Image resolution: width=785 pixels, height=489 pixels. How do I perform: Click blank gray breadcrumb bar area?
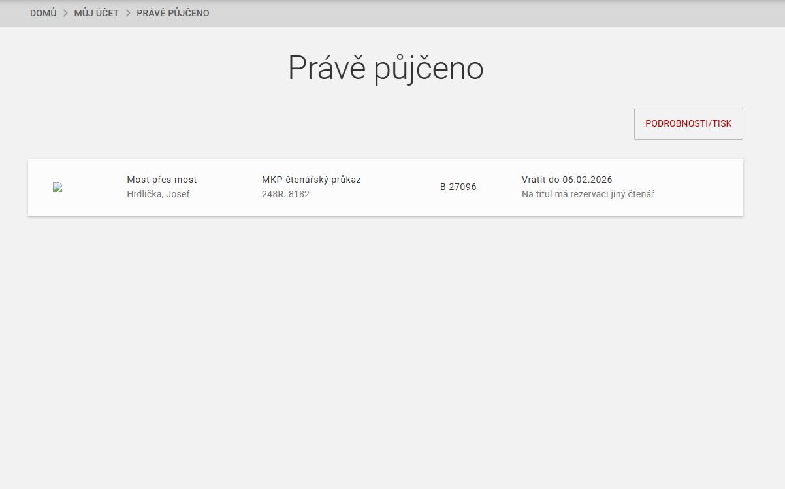coord(490,13)
